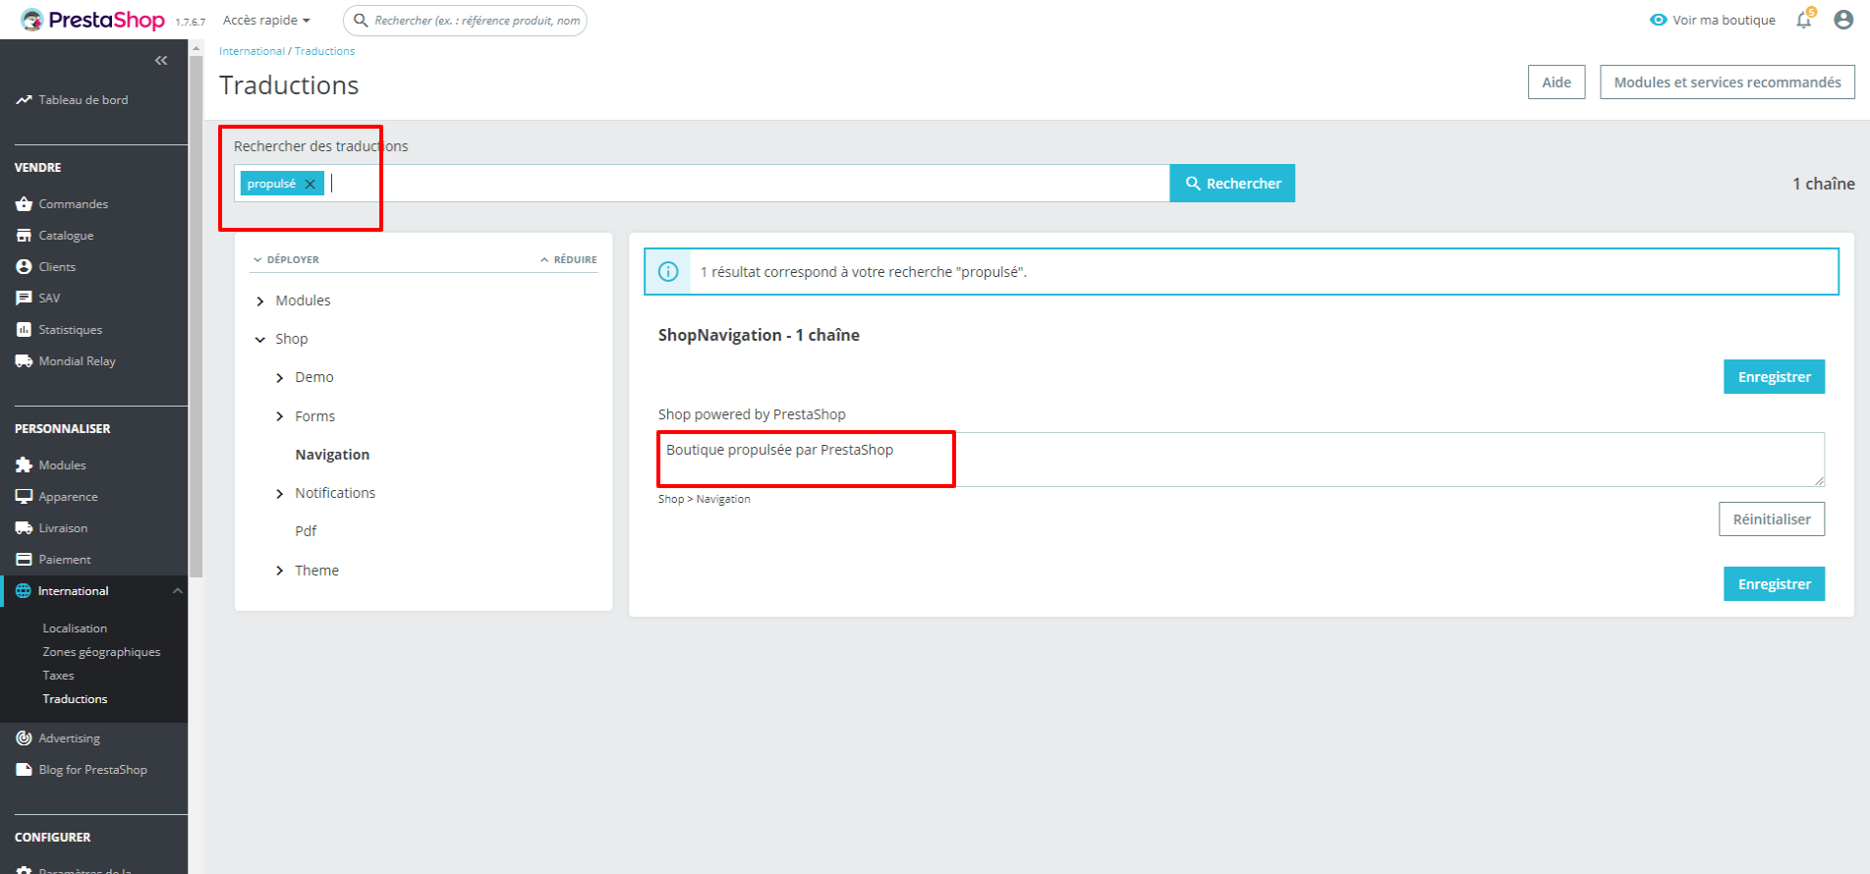Open the user profile avatar icon
The height and width of the screenshot is (874, 1870).
coord(1843,20)
